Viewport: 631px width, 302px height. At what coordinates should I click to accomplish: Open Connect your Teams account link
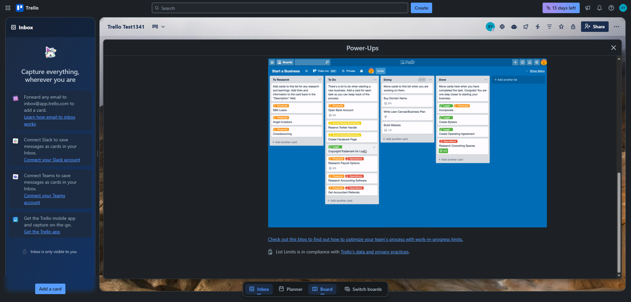pos(44,199)
